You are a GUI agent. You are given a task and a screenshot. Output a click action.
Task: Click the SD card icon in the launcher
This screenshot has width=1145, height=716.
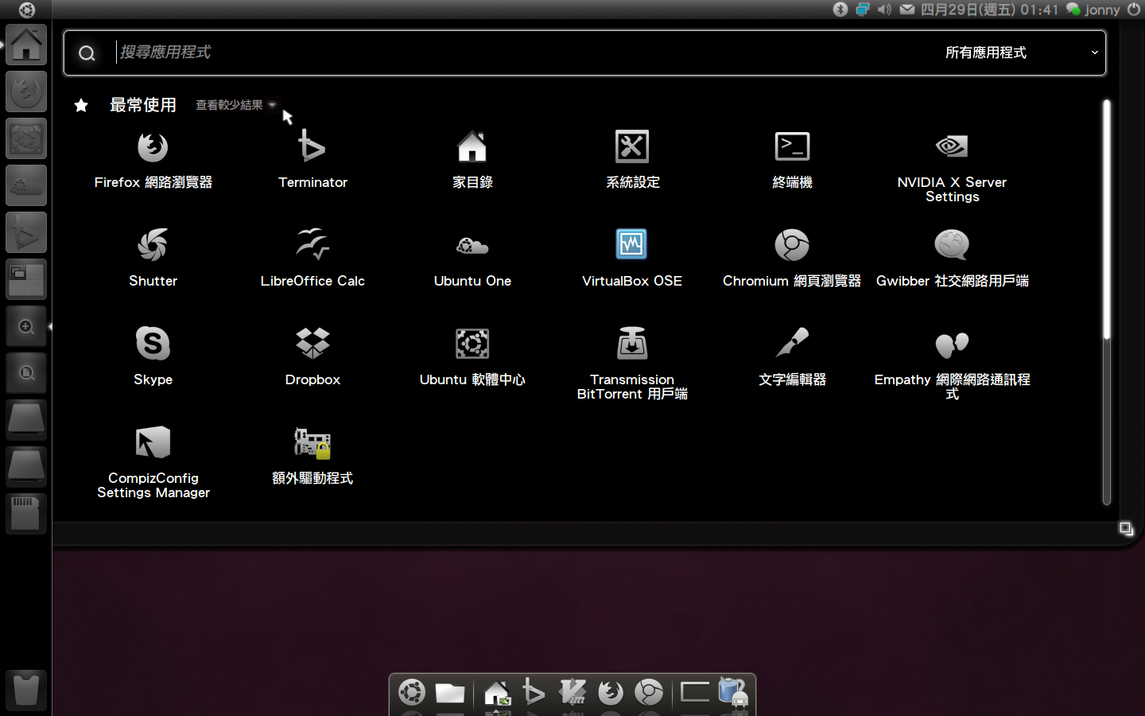(x=26, y=515)
